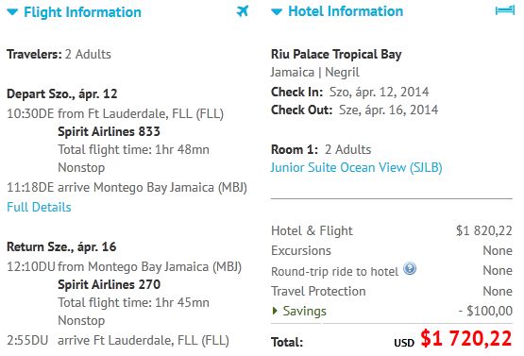The width and height of the screenshot is (524, 356).
Task: Click the airplane icon in Flight Information
Action: pos(243,11)
